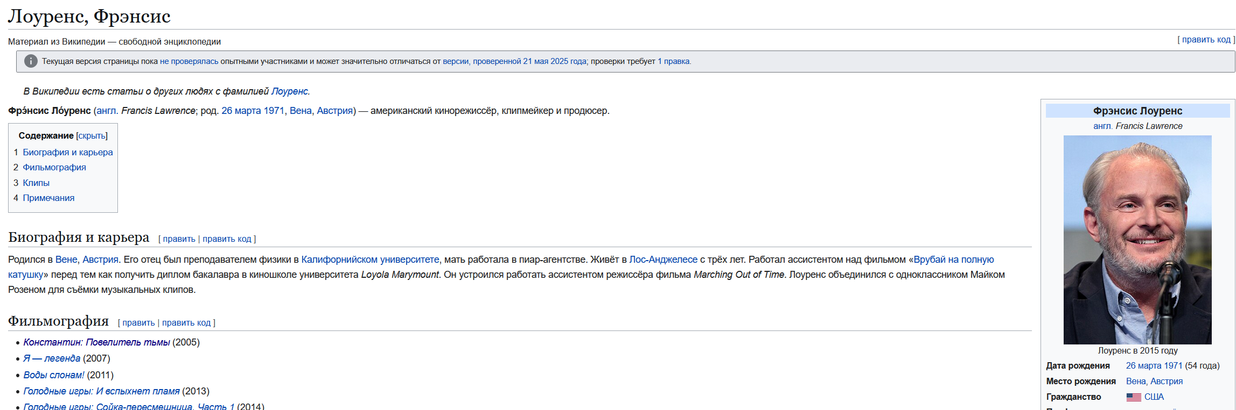
Task: Hide the Содержание table of contents via скрыть
Action: [92, 136]
